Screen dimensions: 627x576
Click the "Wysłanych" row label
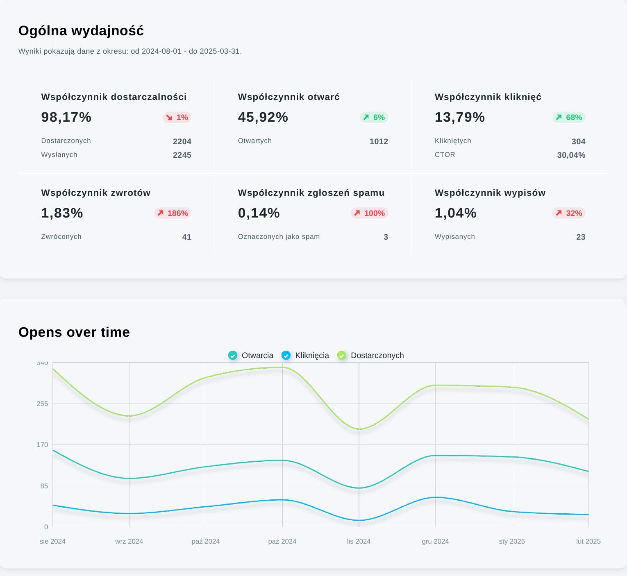59,154
